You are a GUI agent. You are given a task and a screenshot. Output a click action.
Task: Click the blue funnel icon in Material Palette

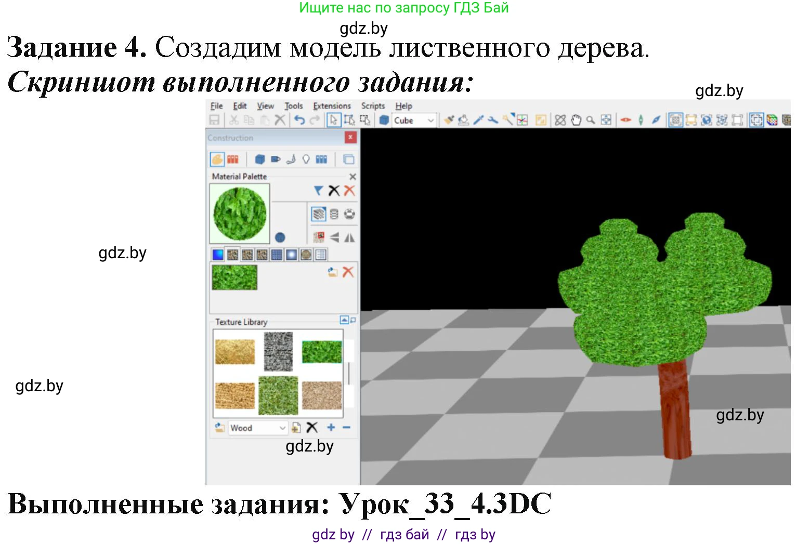318,191
